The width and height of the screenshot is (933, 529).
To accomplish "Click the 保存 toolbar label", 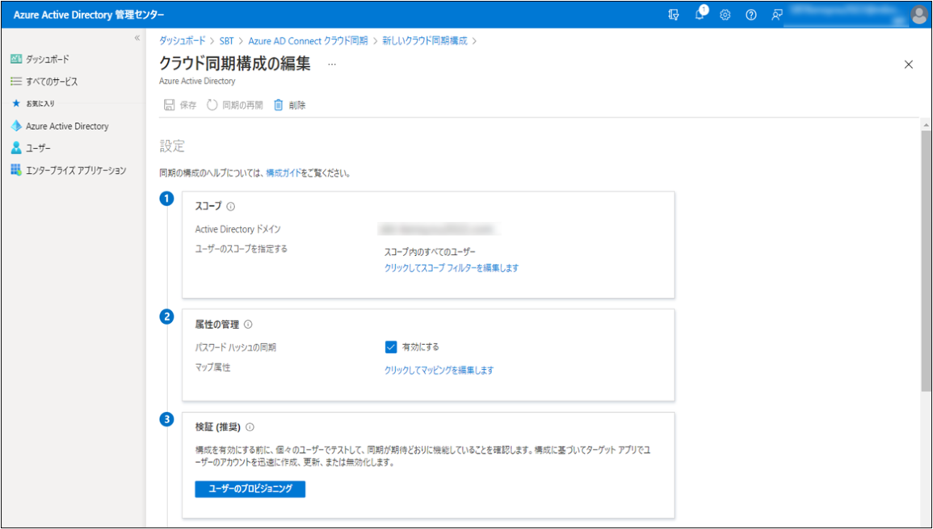I will coord(188,105).
